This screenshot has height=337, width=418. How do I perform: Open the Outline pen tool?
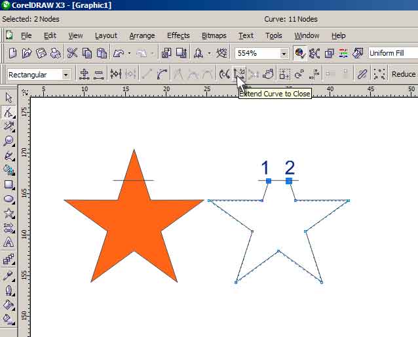tap(9, 290)
